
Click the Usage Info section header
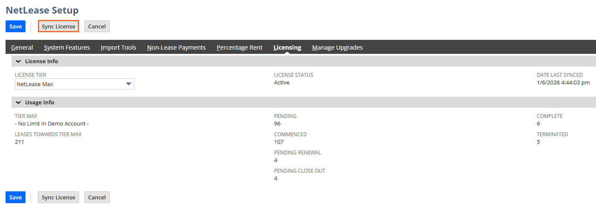(40, 102)
